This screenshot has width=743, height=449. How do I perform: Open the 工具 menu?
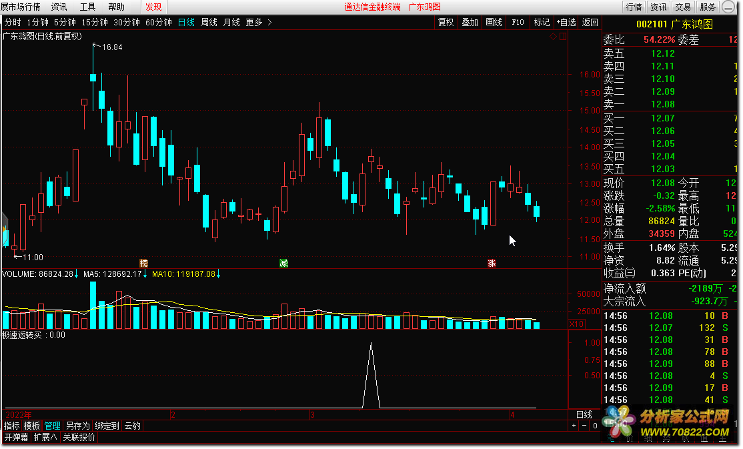87,7
